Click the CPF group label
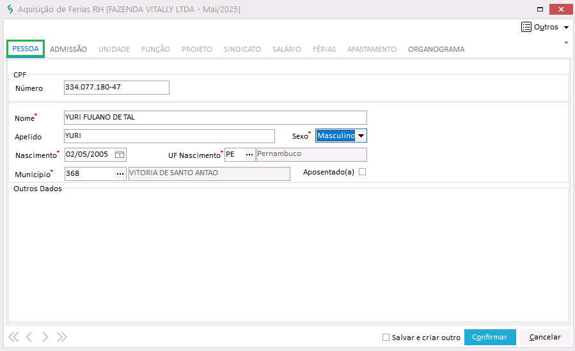Viewport: 575px width, 351px height. pos(20,75)
